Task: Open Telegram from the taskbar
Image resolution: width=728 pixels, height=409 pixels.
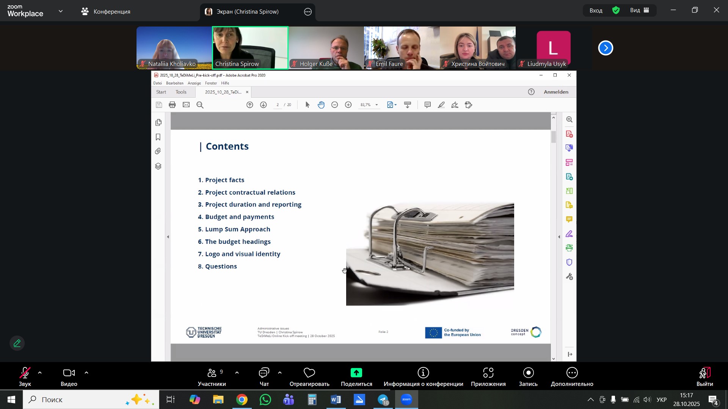Action: [x=383, y=400]
